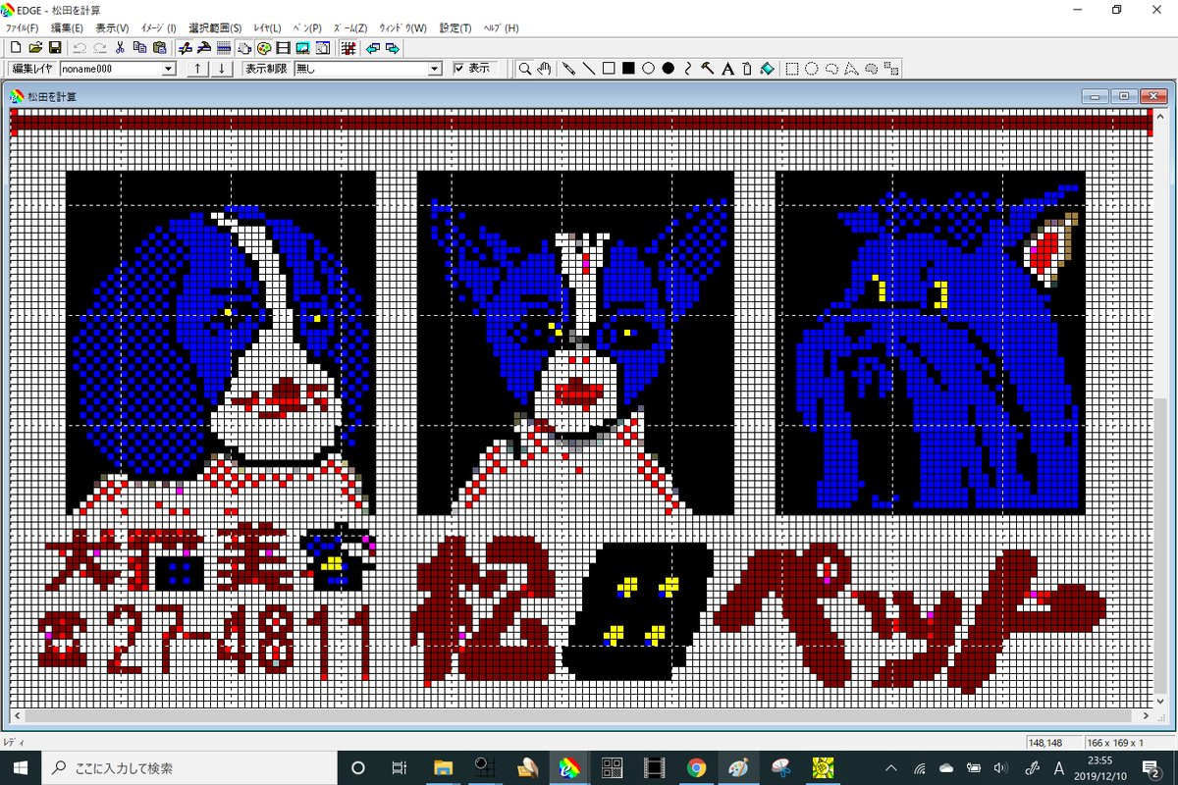
Task: Click the 編集レイヤ label button
Action: 32,69
